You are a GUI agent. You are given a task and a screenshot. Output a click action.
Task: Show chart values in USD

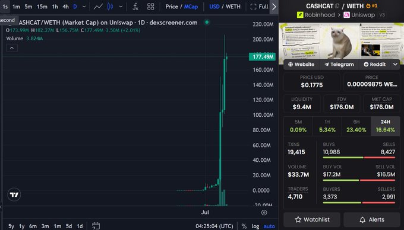(214, 7)
